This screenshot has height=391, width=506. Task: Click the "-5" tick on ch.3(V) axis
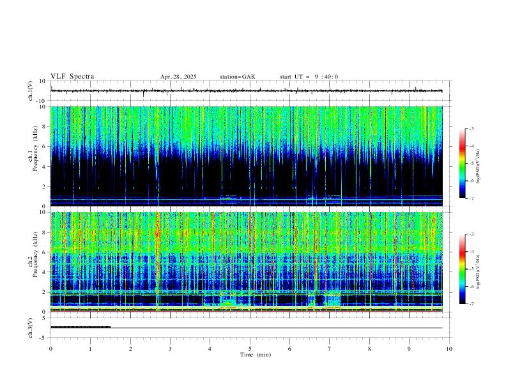43,338
